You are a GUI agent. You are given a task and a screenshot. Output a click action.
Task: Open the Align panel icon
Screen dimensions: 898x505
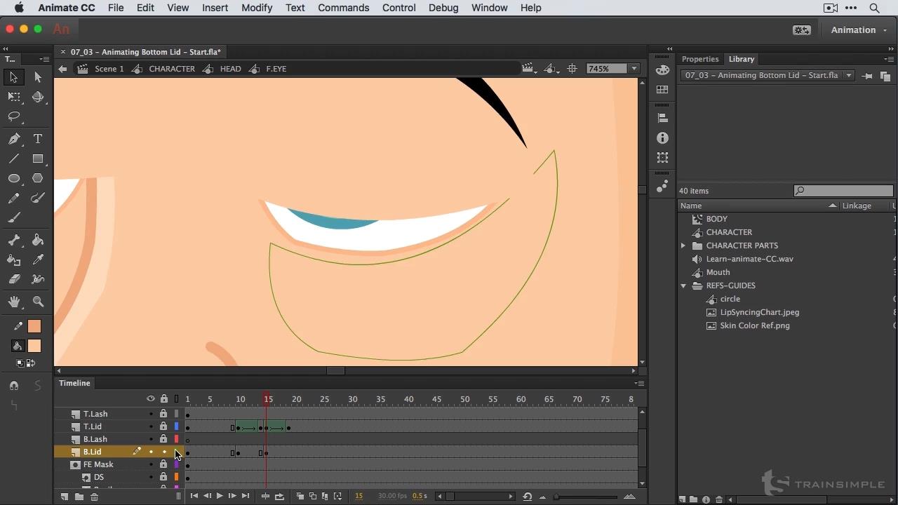[663, 118]
